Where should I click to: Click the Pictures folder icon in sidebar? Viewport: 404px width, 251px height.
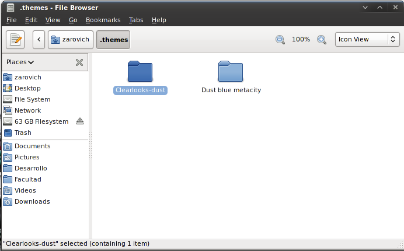[x=8, y=157]
